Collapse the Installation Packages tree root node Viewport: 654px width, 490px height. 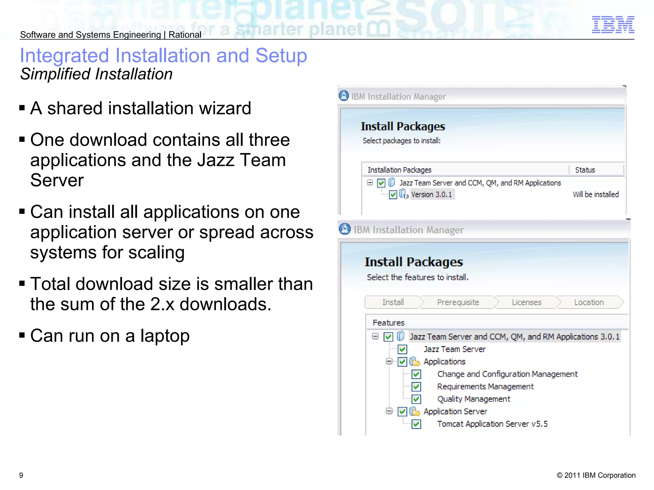coord(370,182)
